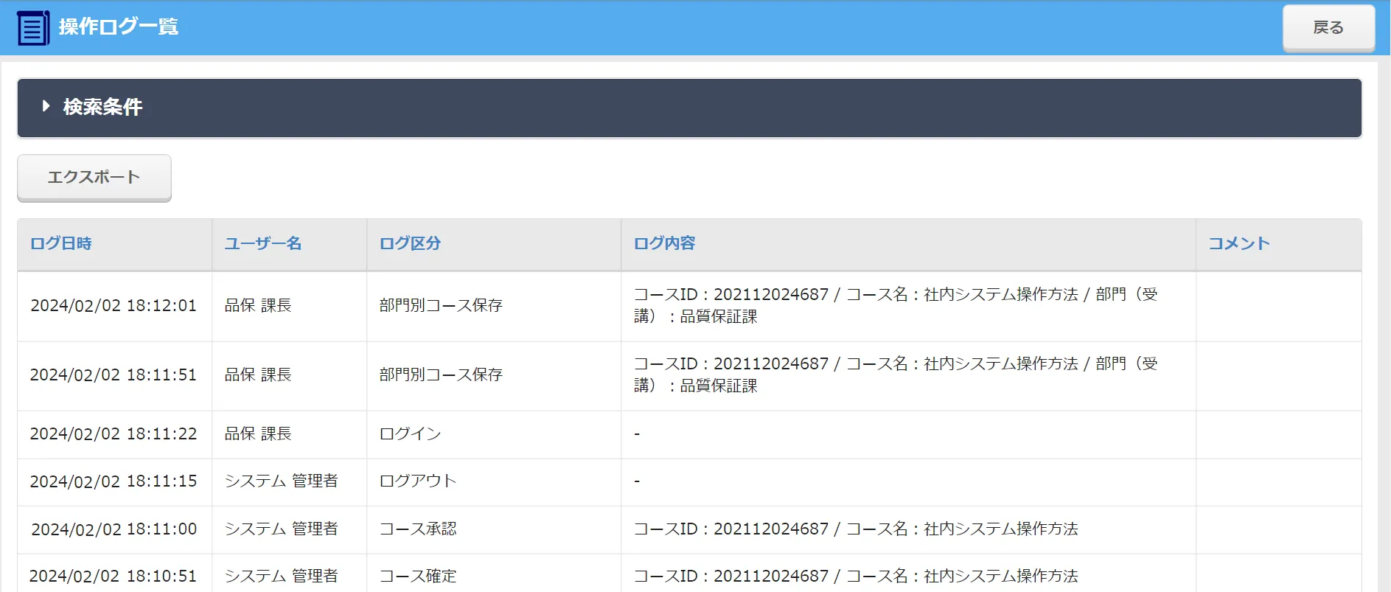Select timestamp 2024/02/02 18:11:51
The height and width of the screenshot is (592, 1391).
(x=114, y=375)
